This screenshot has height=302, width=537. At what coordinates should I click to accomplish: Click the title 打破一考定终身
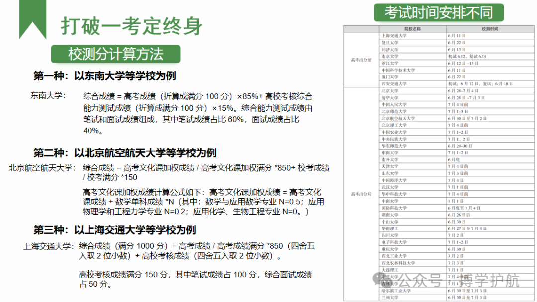(131, 26)
